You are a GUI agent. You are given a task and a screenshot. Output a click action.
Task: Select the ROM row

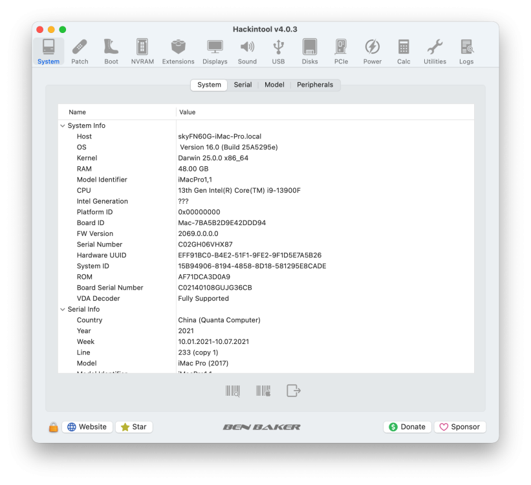pyautogui.click(x=266, y=277)
